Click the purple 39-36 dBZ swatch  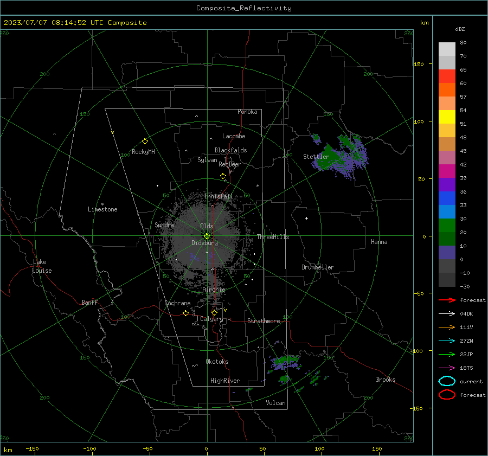point(447,185)
